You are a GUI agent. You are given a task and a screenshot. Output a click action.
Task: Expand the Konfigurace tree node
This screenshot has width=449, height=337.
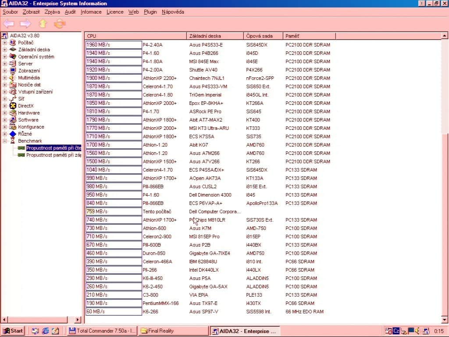(x=4, y=127)
